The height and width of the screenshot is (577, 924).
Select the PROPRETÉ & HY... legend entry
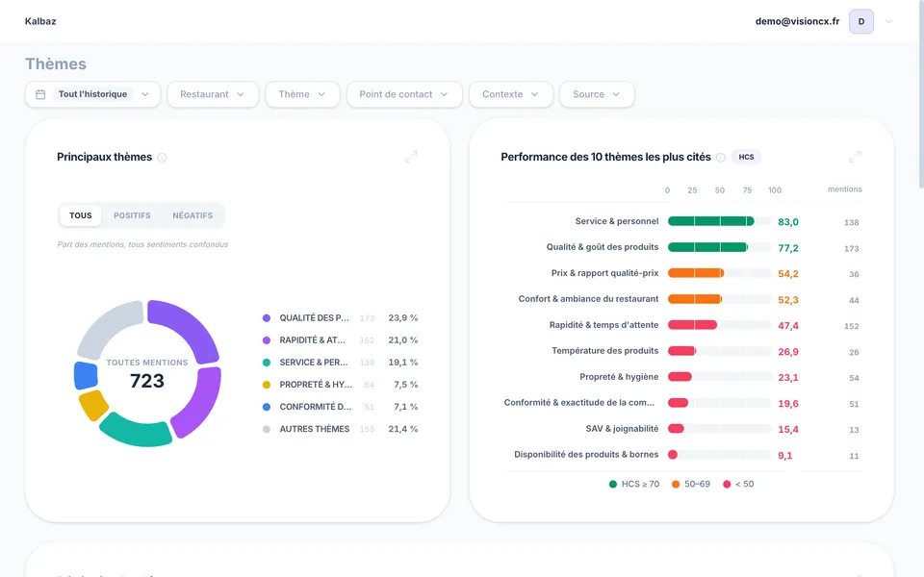(340, 385)
